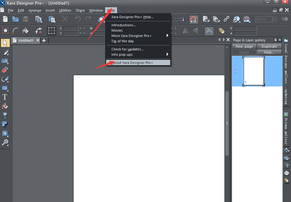Click the X position input field
The height and width of the screenshot is (202, 291).
coord(71,28)
